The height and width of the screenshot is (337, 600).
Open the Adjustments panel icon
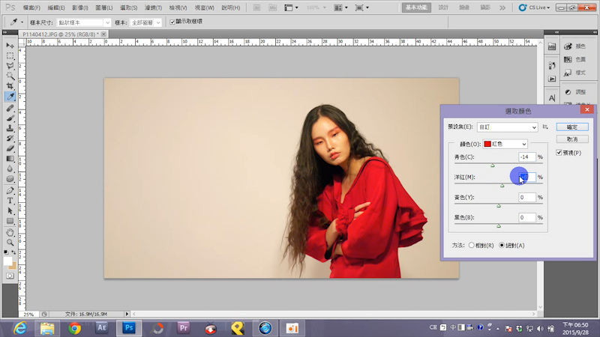tap(568, 91)
